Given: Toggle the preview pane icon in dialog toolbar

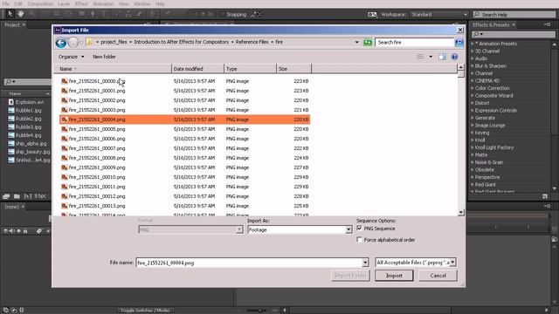Looking at the screenshot, I should [x=442, y=57].
